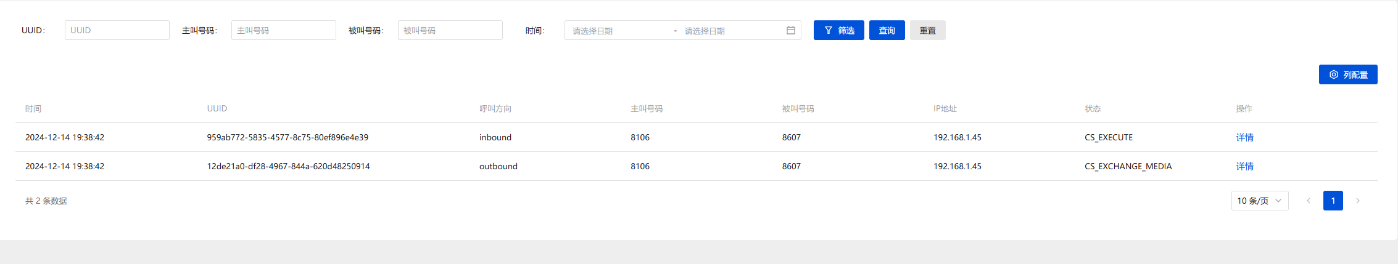Open 详情 for the outbound call row
Image resolution: width=1398 pixels, height=264 pixels.
1244,166
